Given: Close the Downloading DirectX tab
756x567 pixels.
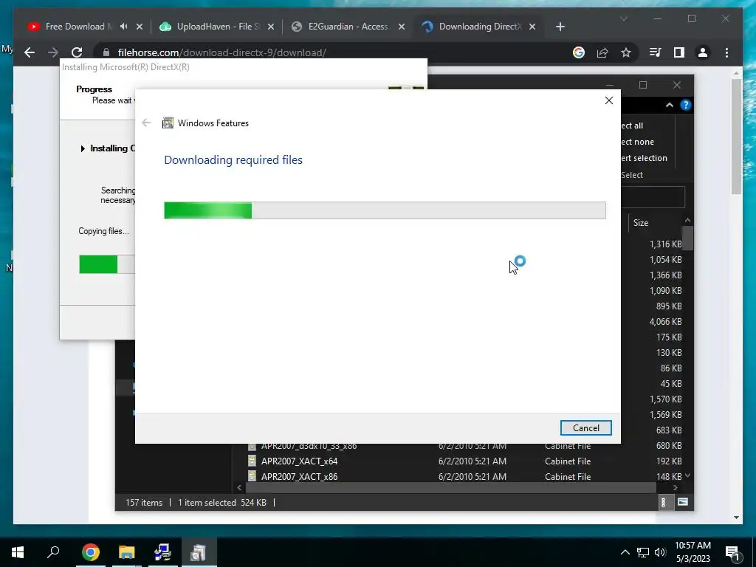Looking at the screenshot, I should (x=532, y=27).
